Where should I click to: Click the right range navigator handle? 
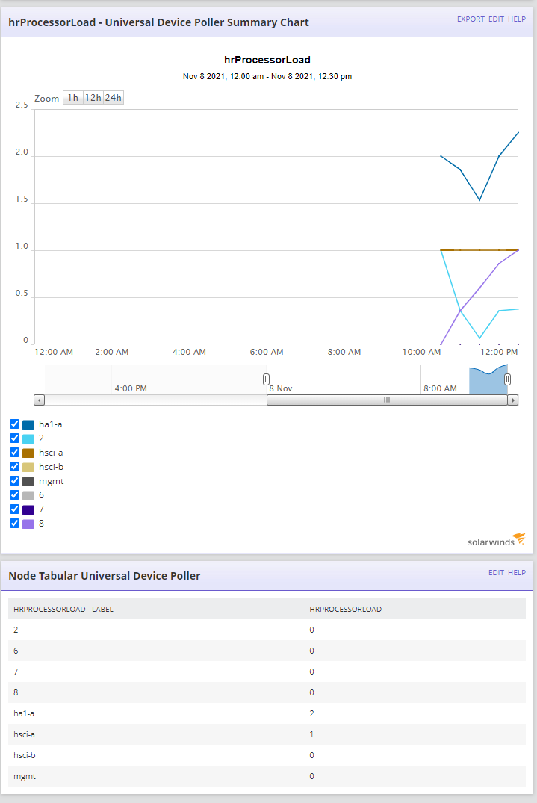coord(507,379)
